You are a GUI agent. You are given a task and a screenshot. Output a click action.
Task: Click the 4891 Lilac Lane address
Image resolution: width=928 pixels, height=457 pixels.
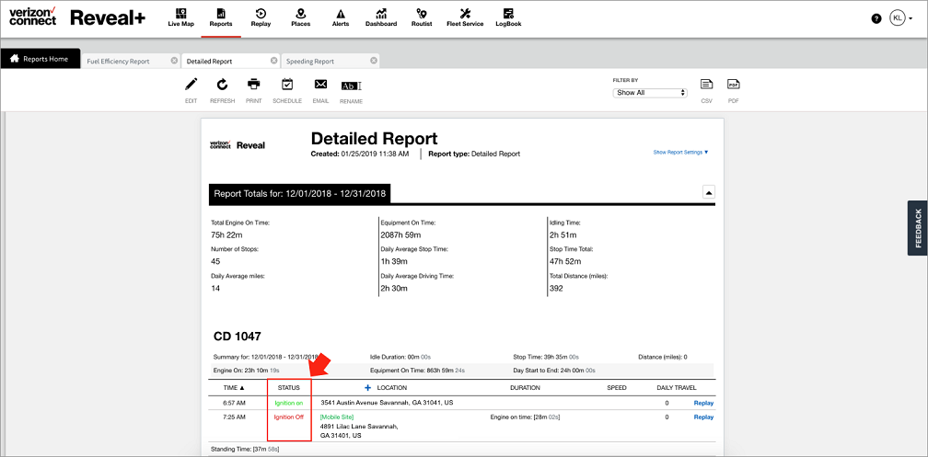coord(359,430)
